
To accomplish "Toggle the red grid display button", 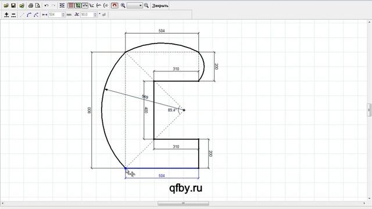I will (x=71, y=5).
